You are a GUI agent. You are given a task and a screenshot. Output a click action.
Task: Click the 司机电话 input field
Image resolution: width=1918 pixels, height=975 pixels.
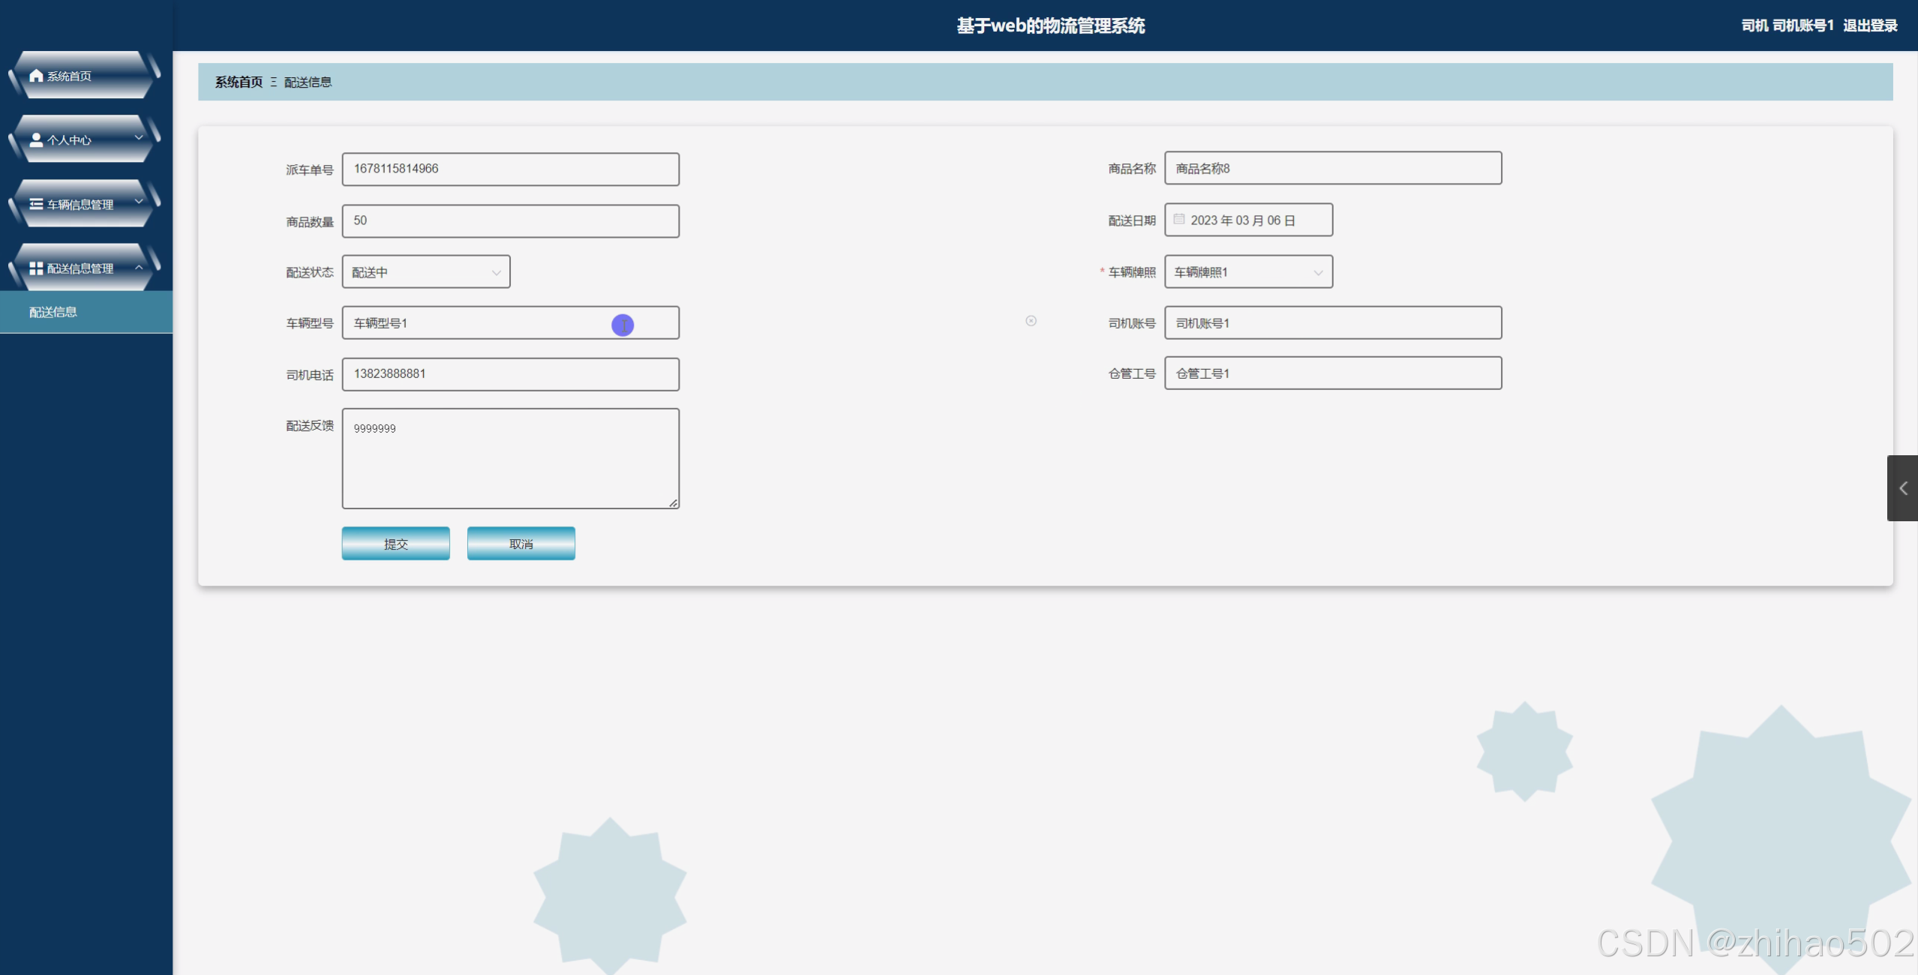pyautogui.click(x=511, y=374)
